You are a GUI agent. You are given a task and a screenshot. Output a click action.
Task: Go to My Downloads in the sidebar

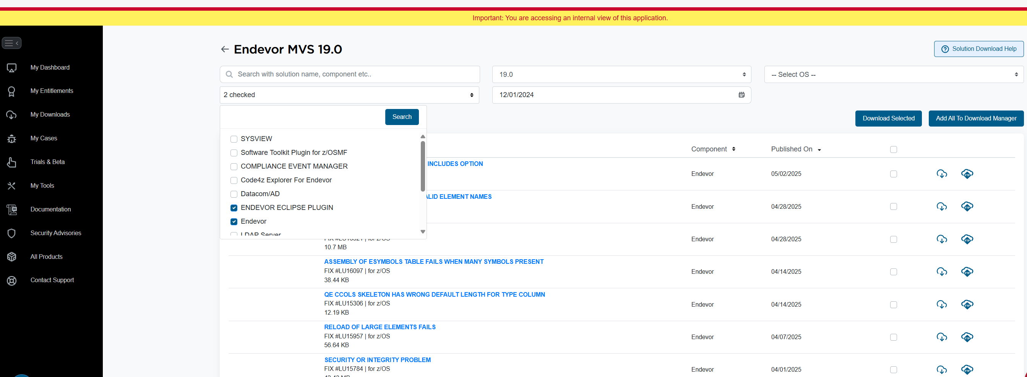pos(50,114)
